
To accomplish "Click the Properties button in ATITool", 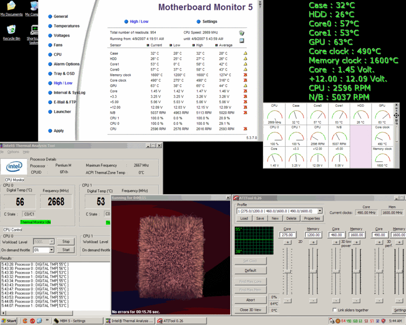I will pyautogui.click(x=312, y=218).
